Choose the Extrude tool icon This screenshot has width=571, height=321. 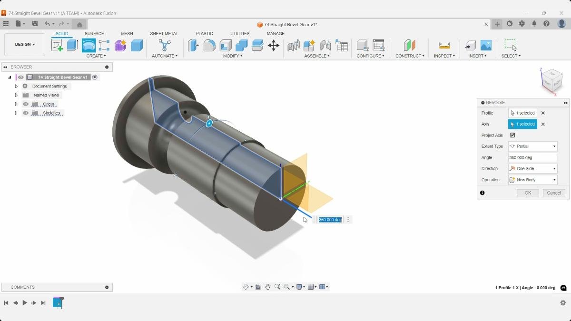coord(72,45)
